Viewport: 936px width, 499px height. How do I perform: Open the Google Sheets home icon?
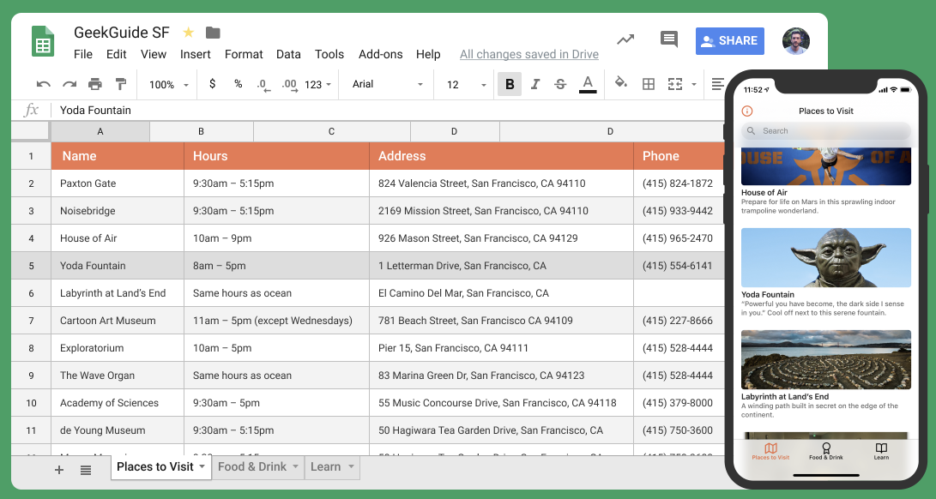(43, 41)
